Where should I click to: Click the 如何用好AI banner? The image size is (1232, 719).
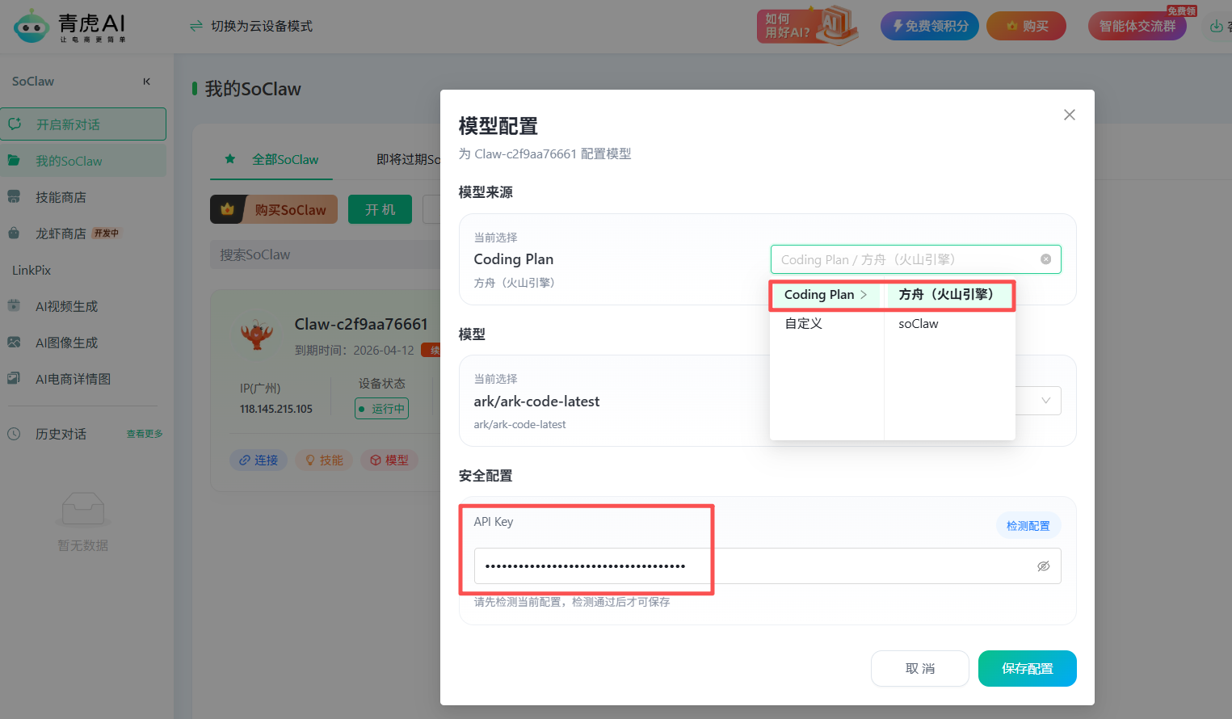(807, 25)
